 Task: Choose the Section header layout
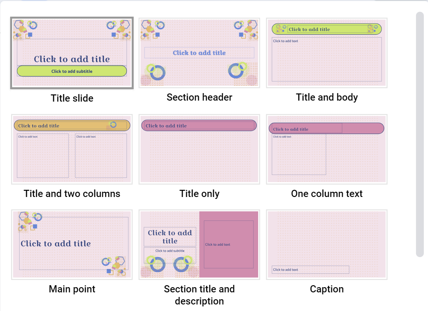(x=199, y=53)
